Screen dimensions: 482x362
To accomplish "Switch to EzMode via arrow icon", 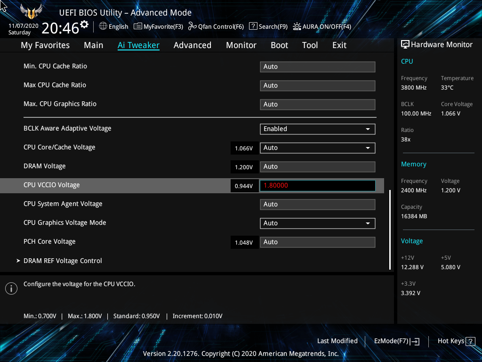I will coord(415,342).
